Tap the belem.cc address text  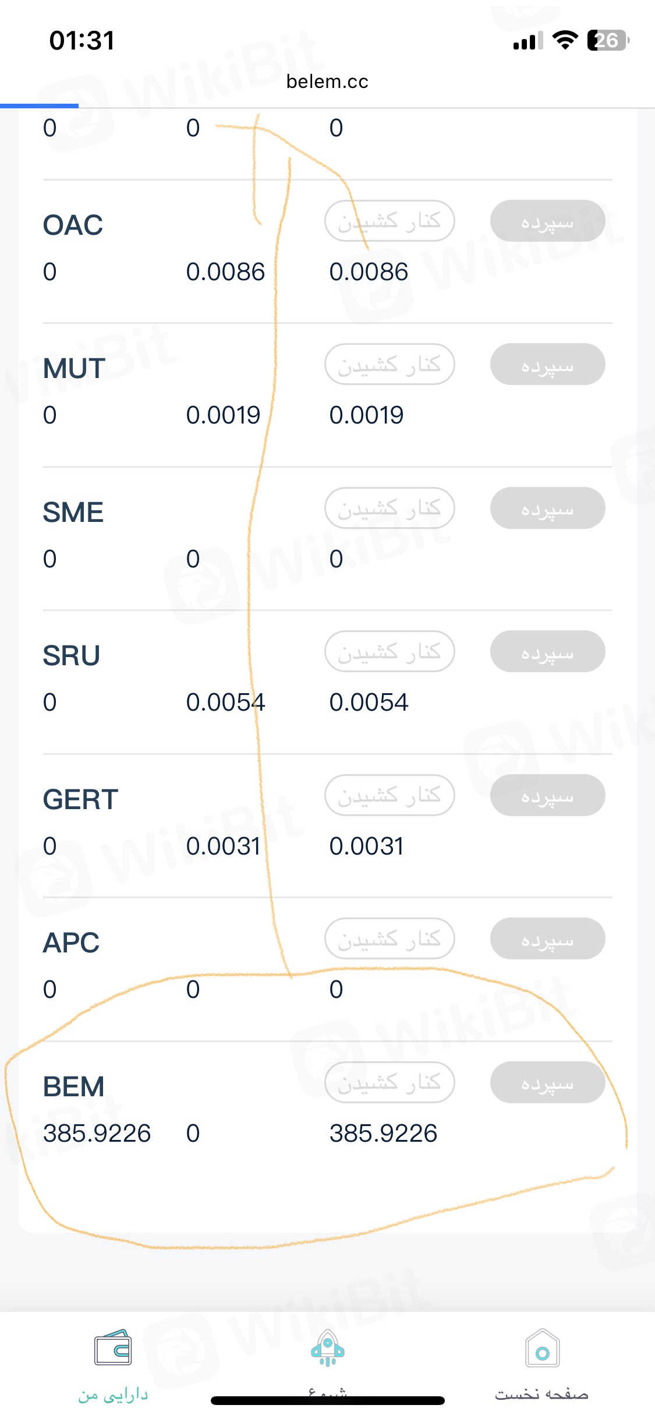pos(327,82)
